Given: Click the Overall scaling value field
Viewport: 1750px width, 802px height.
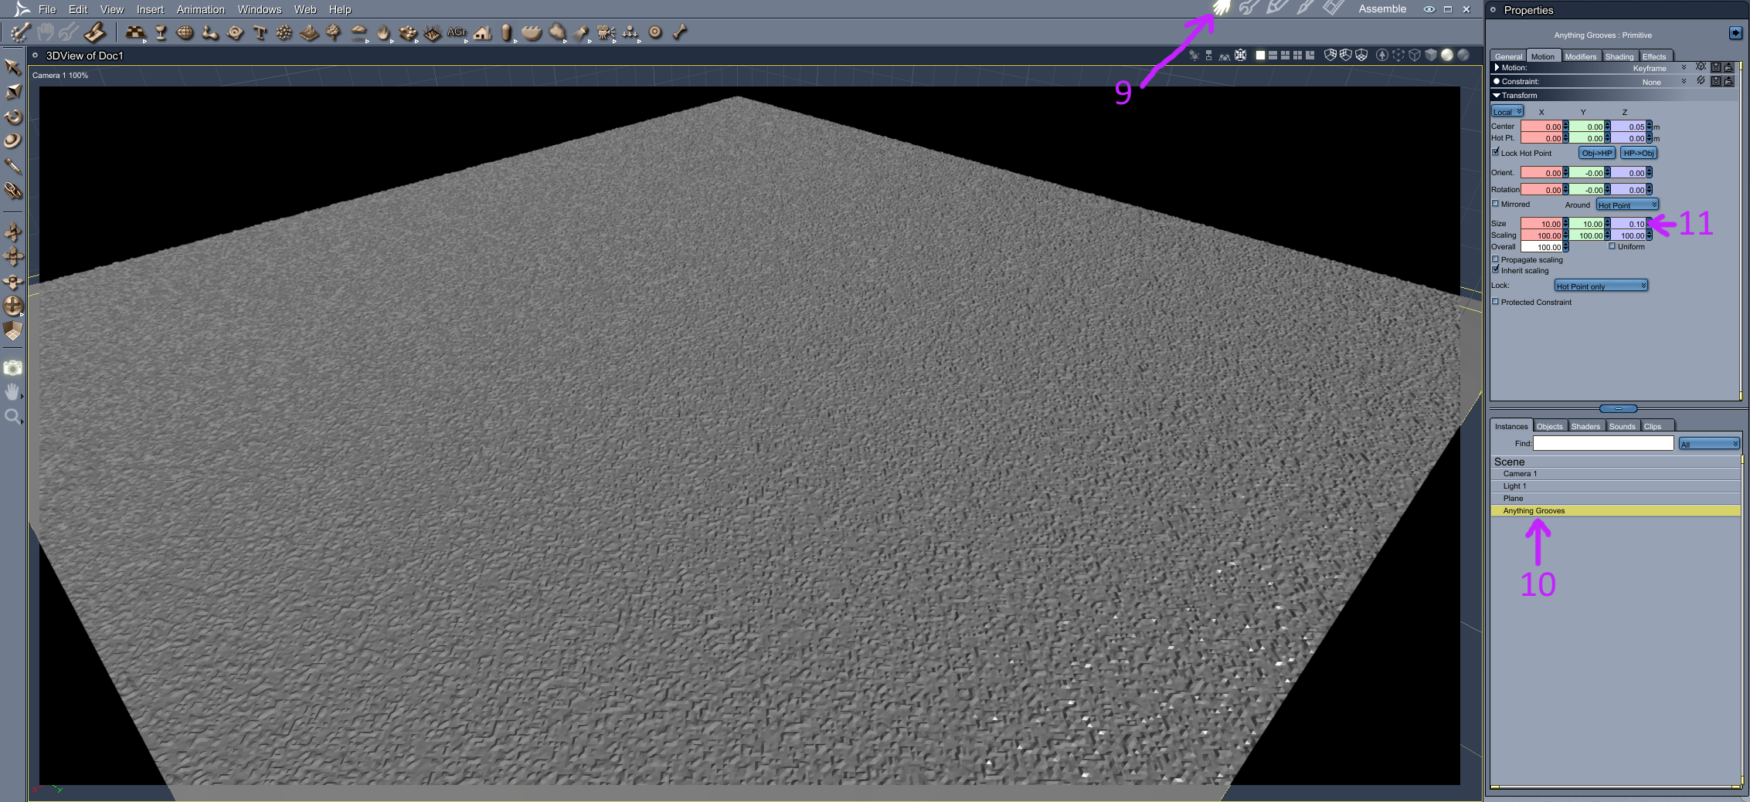Looking at the screenshot, I should (x=1541, y=247).
